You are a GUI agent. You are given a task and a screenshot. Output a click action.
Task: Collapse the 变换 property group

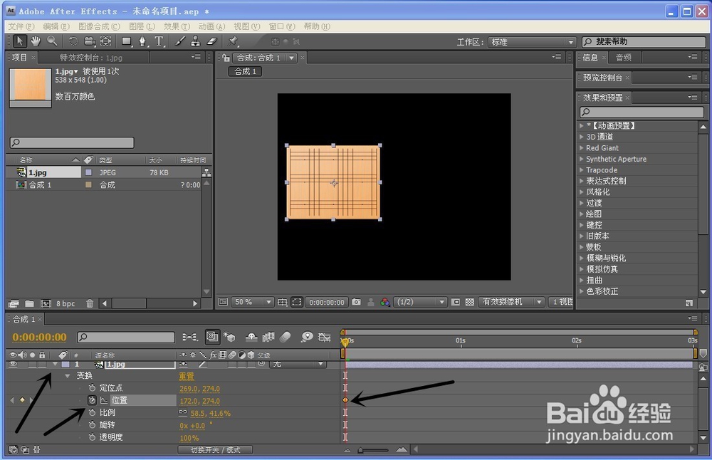coord(67,375)
